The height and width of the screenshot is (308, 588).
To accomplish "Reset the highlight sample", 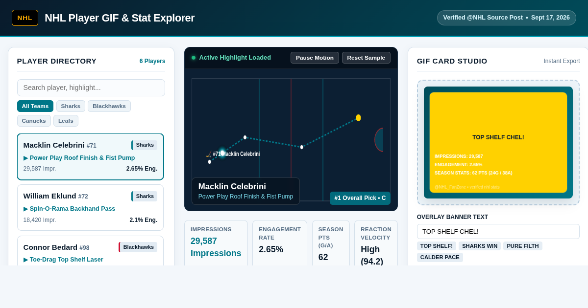I will pyautogui.click(x=366, y=58).
